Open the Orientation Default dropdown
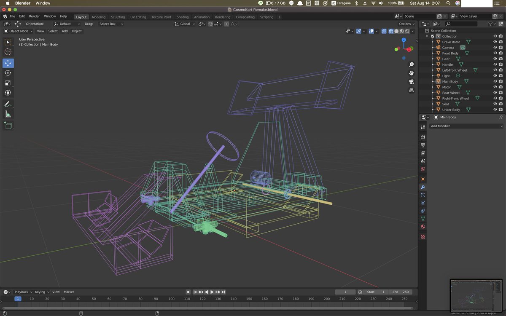 click(x=67, y=24)
